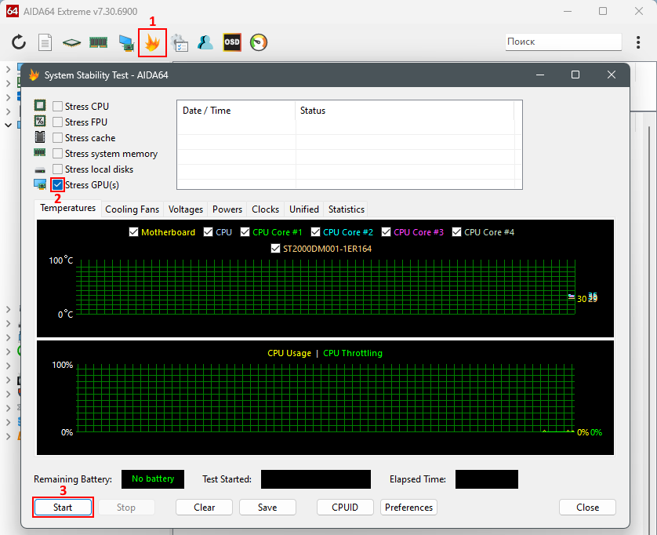Viewport: 657px width, 535px height.
Task: Uncheck the Stress GPU(s) checkbox
Action: 57,185
